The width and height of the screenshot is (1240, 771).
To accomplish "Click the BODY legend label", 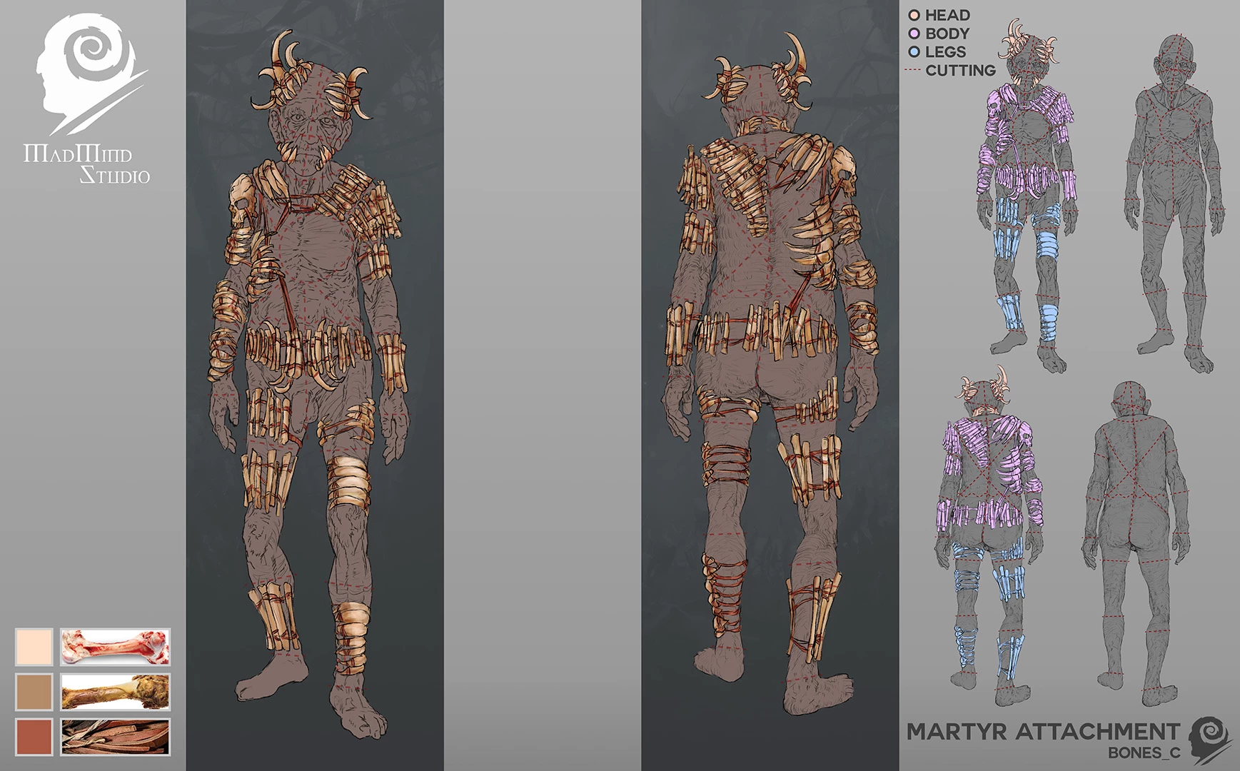I will [x=947, y=34].
